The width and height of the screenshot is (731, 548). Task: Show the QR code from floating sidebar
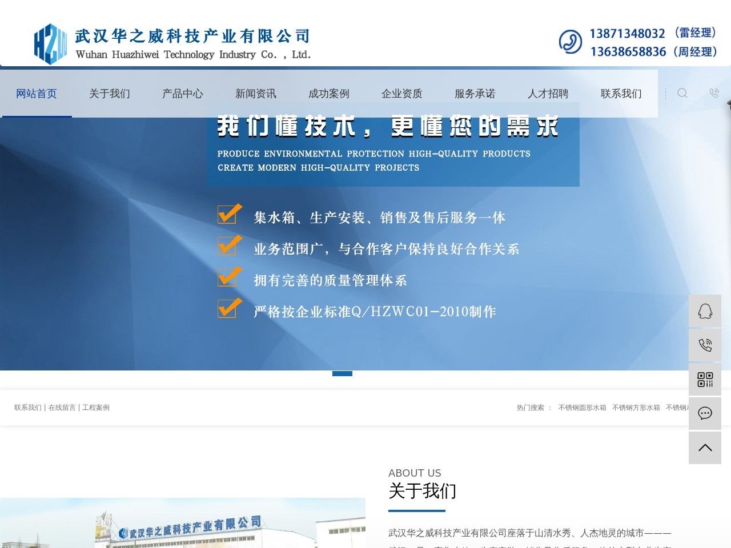[705, 380]
